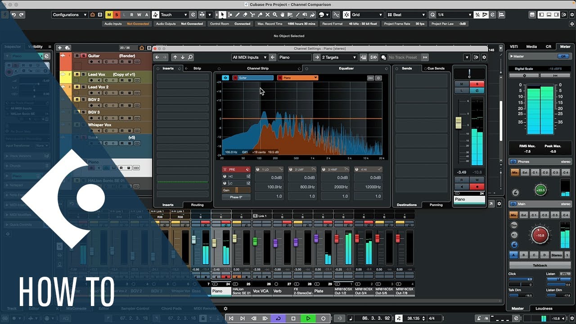
Task: Toggle Solo in Channel Settings fader section
Action: (x=477, y=84)
